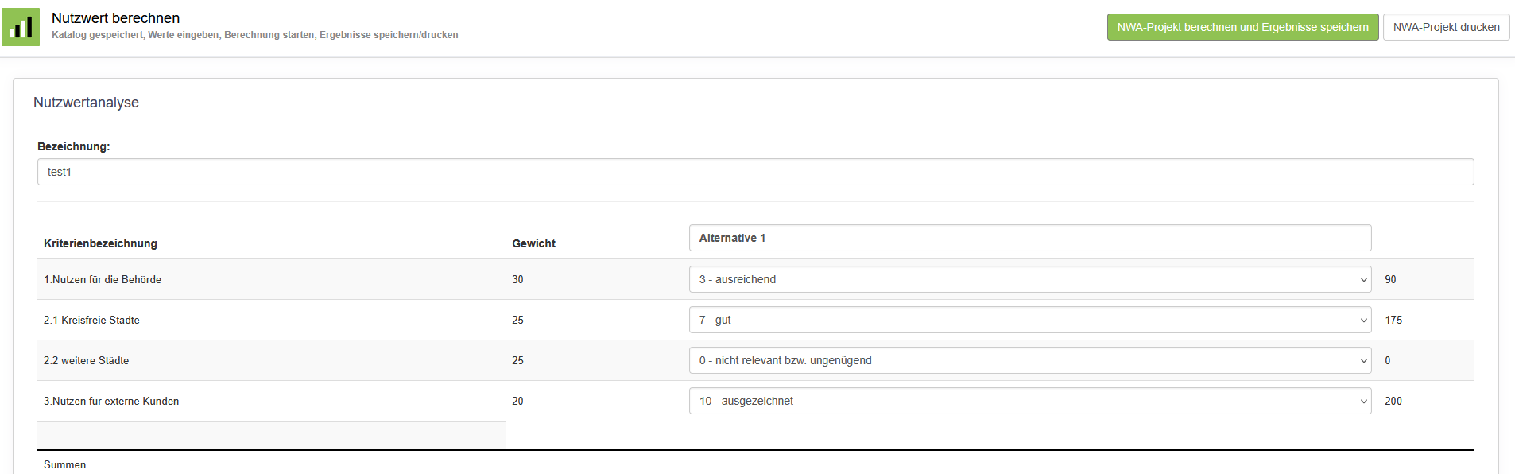Click the Nutzwertanalyse panel heading

[x=86, y=103]
